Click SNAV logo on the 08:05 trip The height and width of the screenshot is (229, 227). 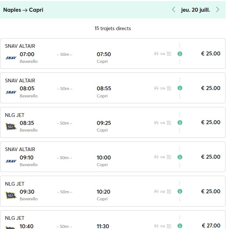[x=11, y=92]
